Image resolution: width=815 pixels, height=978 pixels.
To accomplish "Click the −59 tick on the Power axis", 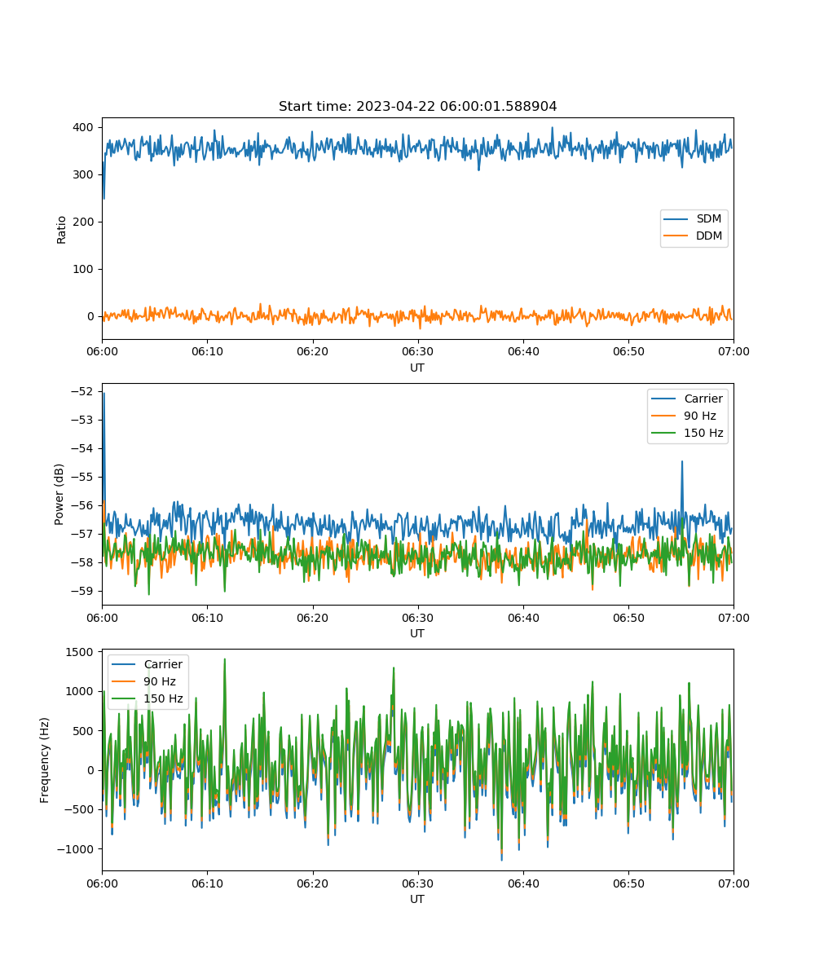I will pyautogui.click(x=84, y=591).
